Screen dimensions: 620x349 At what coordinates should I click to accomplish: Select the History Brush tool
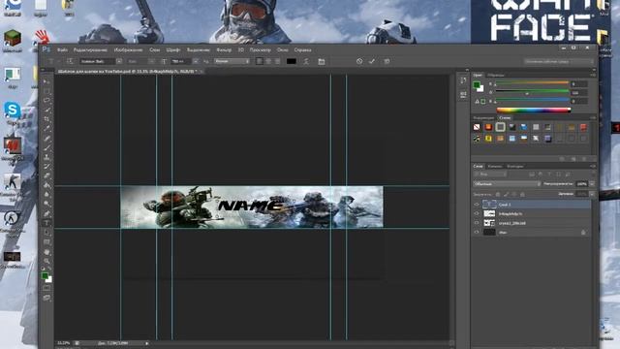[x=46, y=167]
